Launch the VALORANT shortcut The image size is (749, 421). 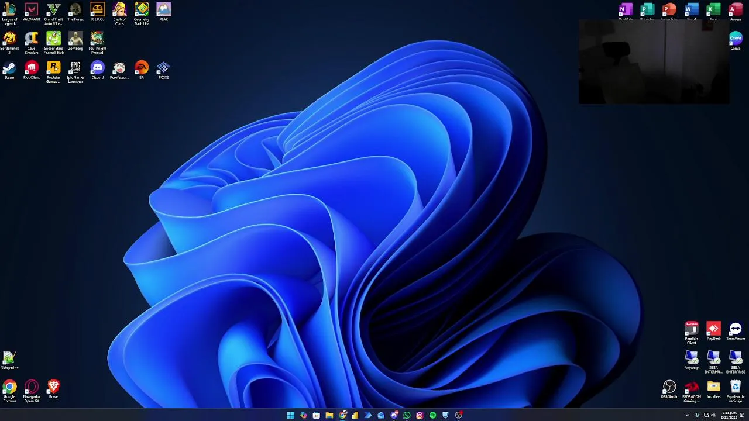coord(32,13)
